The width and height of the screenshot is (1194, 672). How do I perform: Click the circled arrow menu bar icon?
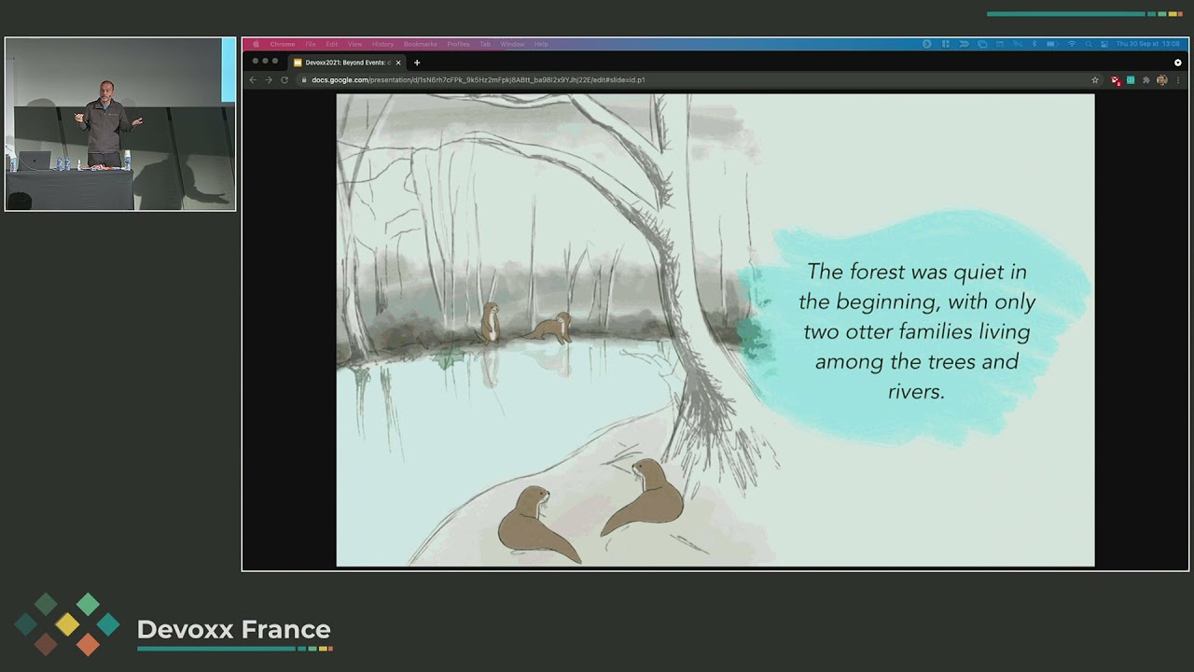927,44
